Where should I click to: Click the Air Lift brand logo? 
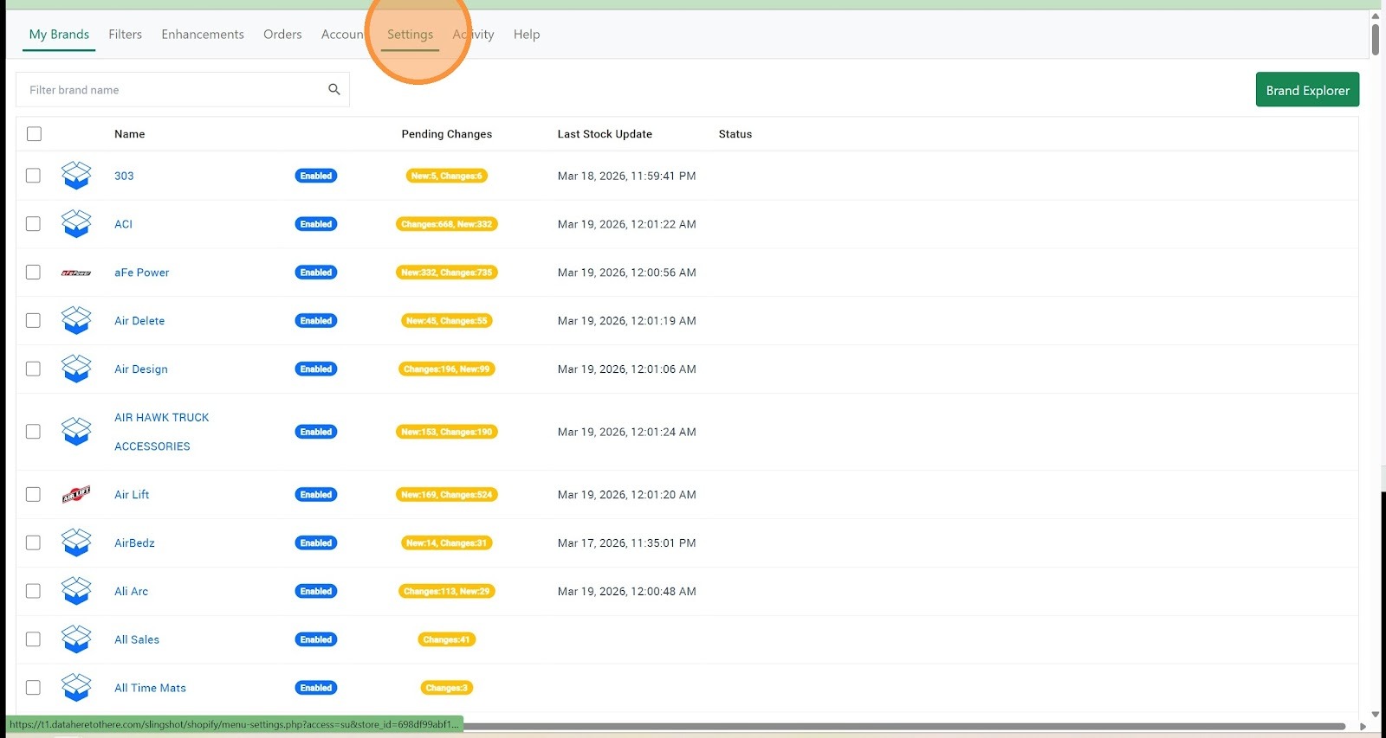tap(76, 495)
